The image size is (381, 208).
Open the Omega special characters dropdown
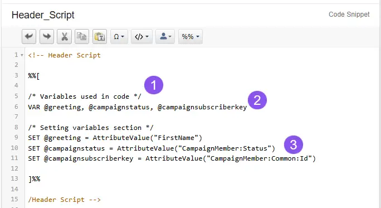point(119,37)
